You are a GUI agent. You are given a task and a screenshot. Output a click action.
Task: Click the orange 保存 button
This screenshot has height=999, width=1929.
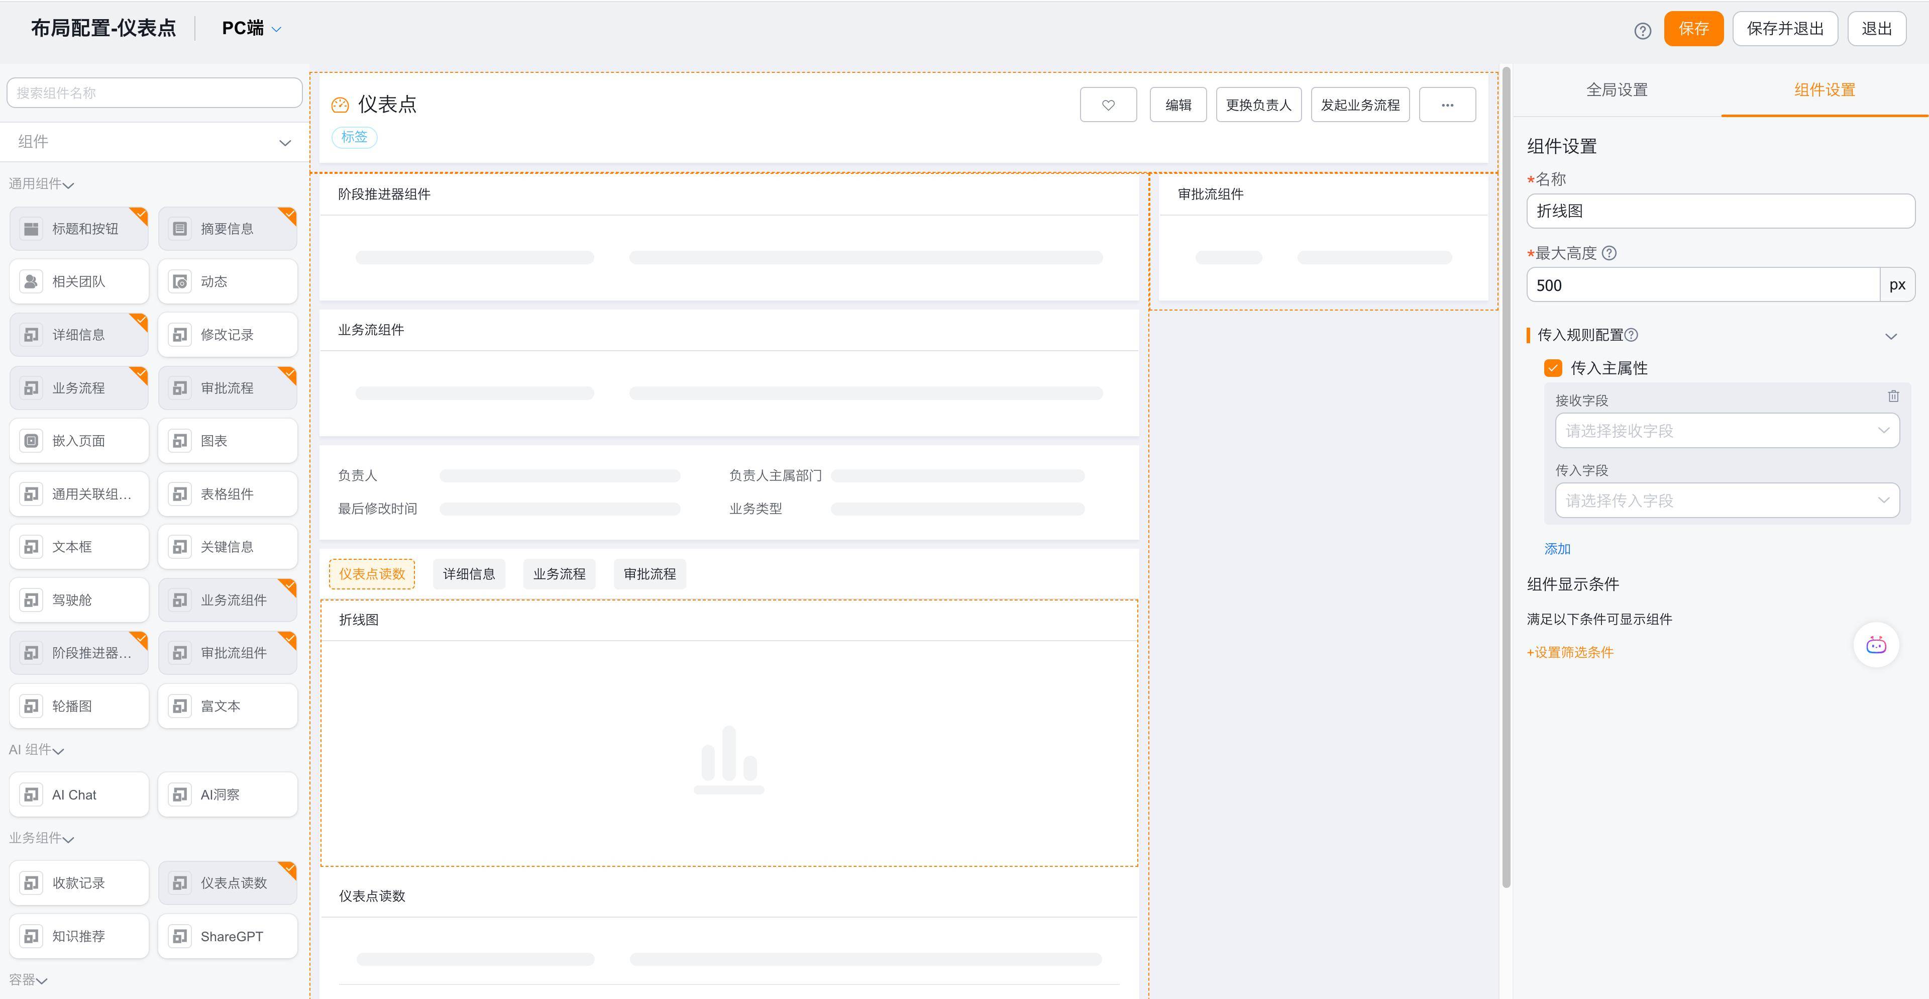point(1693,29)
